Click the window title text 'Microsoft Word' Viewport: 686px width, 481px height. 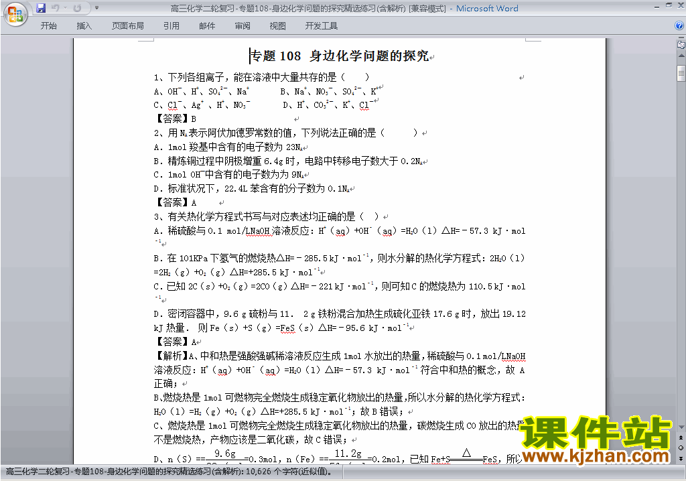point(487,8)
